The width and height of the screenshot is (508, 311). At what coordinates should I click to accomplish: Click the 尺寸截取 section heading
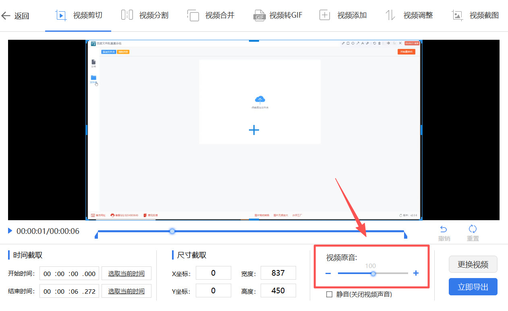click(x=192, y=255)
